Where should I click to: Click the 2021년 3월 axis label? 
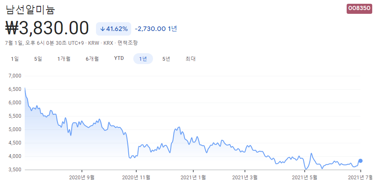(245, 178)
